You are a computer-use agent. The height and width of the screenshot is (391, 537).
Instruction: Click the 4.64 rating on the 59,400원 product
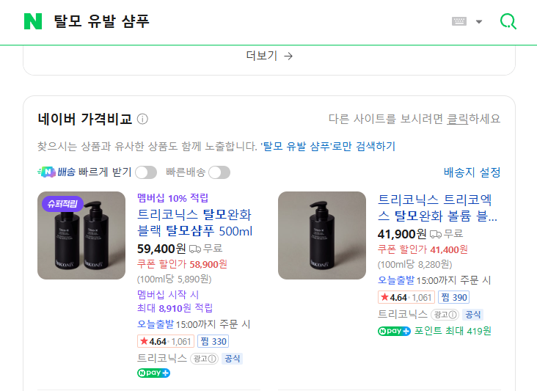pos(166,341)
